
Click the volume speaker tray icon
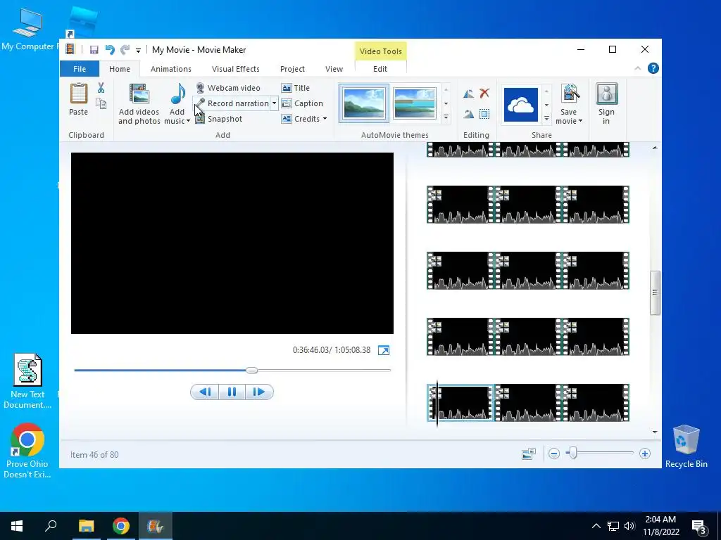point(629,526)
